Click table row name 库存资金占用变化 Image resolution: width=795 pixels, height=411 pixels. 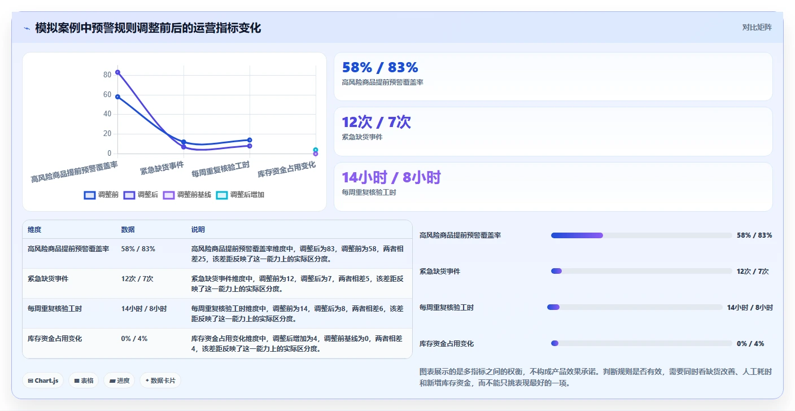[x=55, y=339]
